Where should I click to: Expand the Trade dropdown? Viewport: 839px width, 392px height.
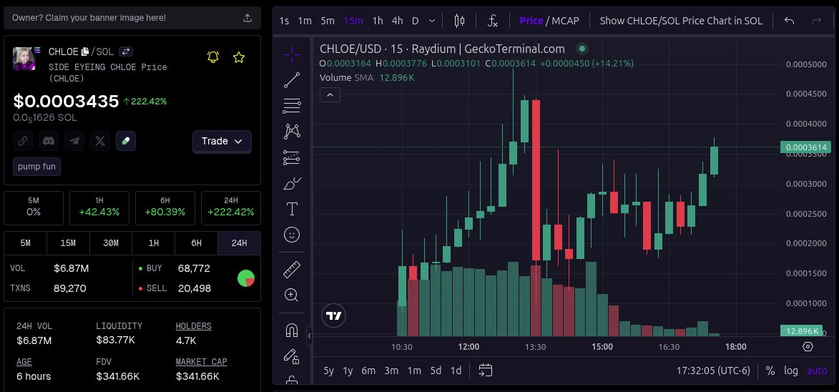coord(222,141)
